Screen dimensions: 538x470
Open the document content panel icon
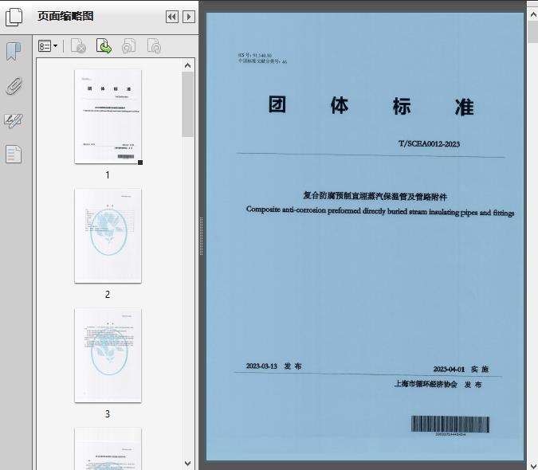pyautogui.click(x=14, y=155)
